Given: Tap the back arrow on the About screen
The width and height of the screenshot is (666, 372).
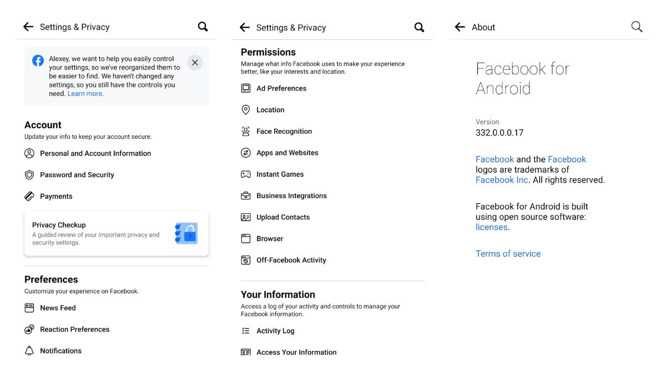Looking at the screenshot, I should 460,27.
